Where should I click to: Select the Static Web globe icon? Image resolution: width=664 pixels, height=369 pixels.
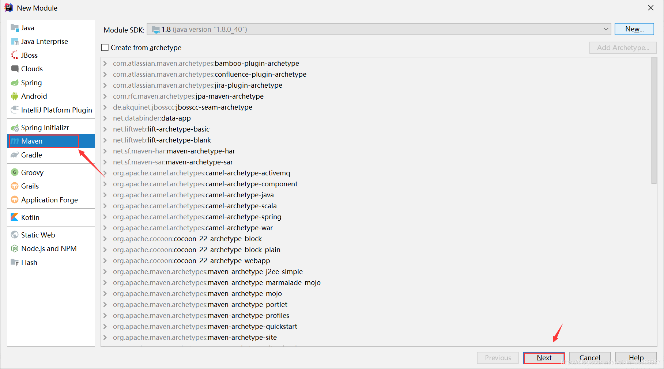pyautogui.click(x=15, y=235)
